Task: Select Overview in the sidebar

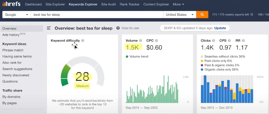Action: (22, 29)
